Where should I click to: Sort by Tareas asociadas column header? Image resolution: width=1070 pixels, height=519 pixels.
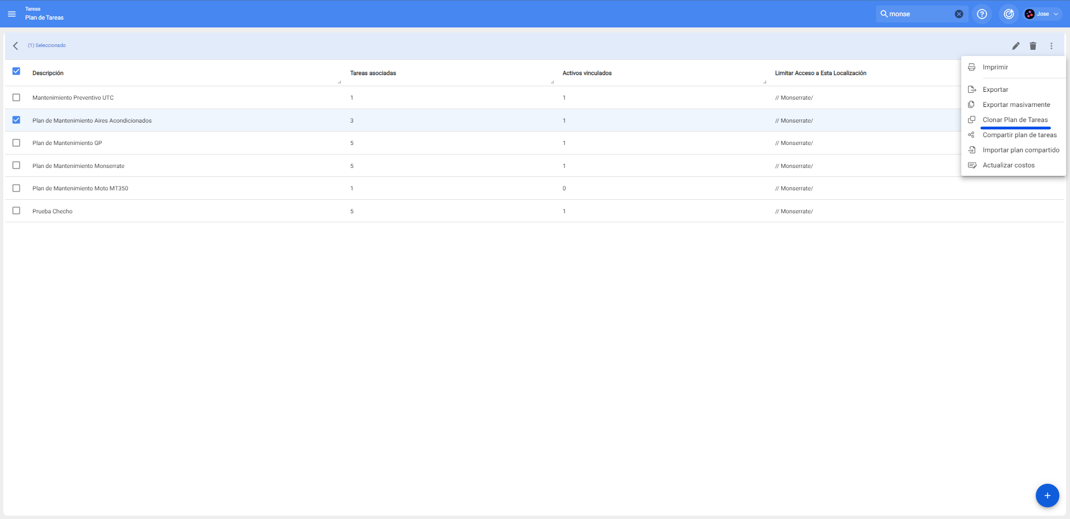[373, 73]
